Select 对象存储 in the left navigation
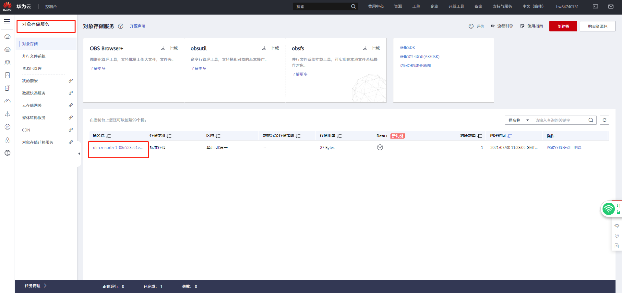This screenshot has height=294, width=622. click(x=46, y=44)
